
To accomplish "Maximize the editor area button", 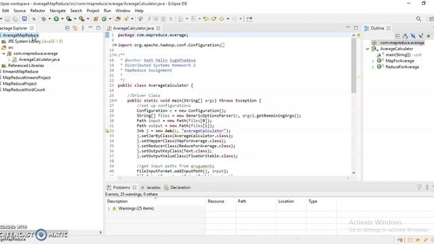I will coord(356,28).
